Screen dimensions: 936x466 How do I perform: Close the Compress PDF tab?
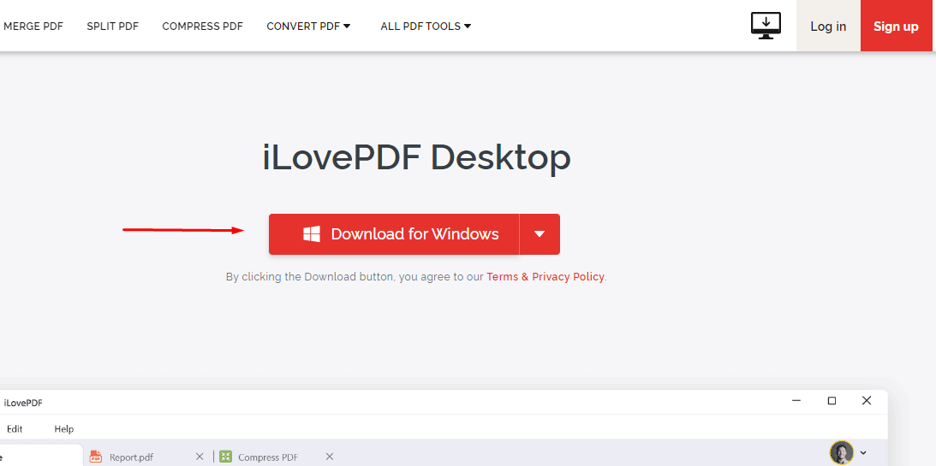[328, 457]
